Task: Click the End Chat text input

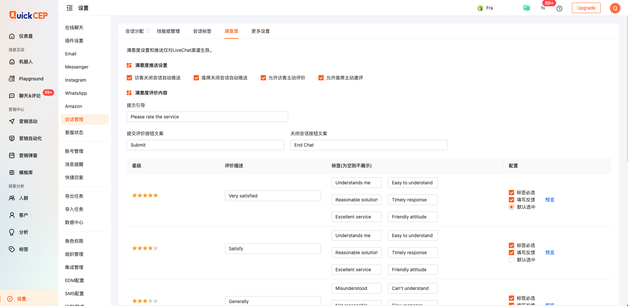Action: pos(369,145)
